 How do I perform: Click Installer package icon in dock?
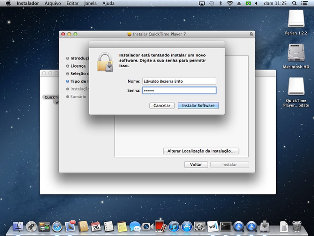265,227
